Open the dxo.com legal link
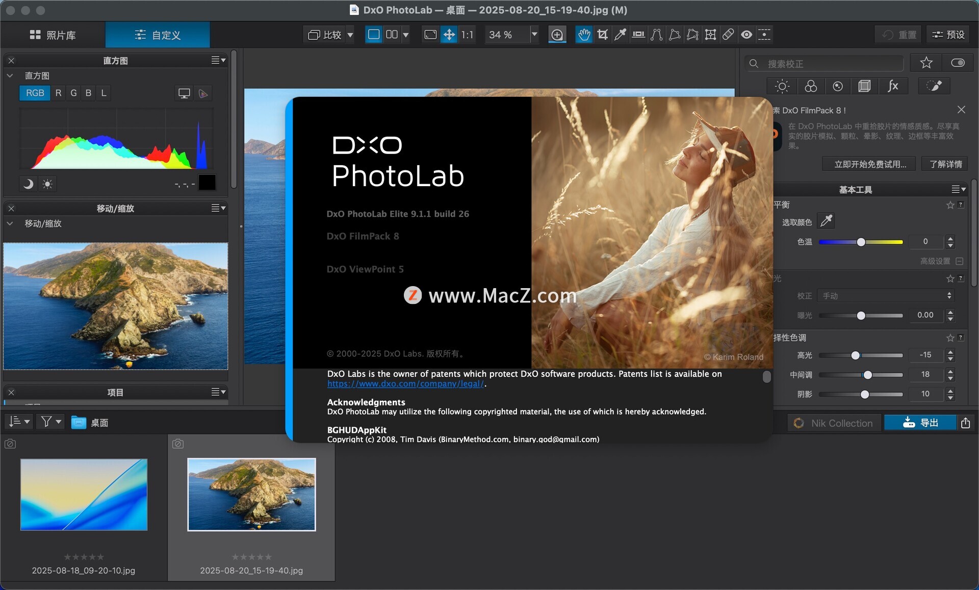Image resolution: width=979 pixels, height=590 pixels. pyautogui.click(x=405, y=384)
